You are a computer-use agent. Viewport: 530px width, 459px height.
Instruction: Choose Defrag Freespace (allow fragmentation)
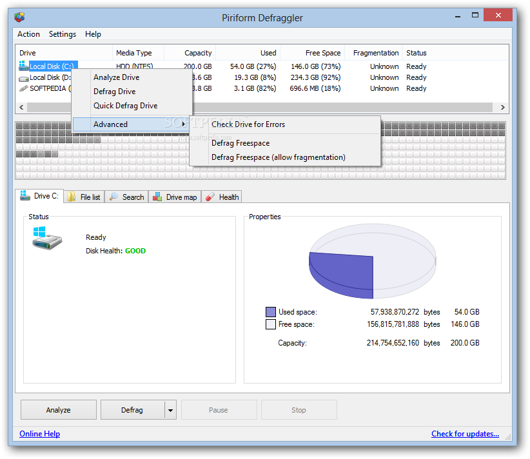click(284, 157)
